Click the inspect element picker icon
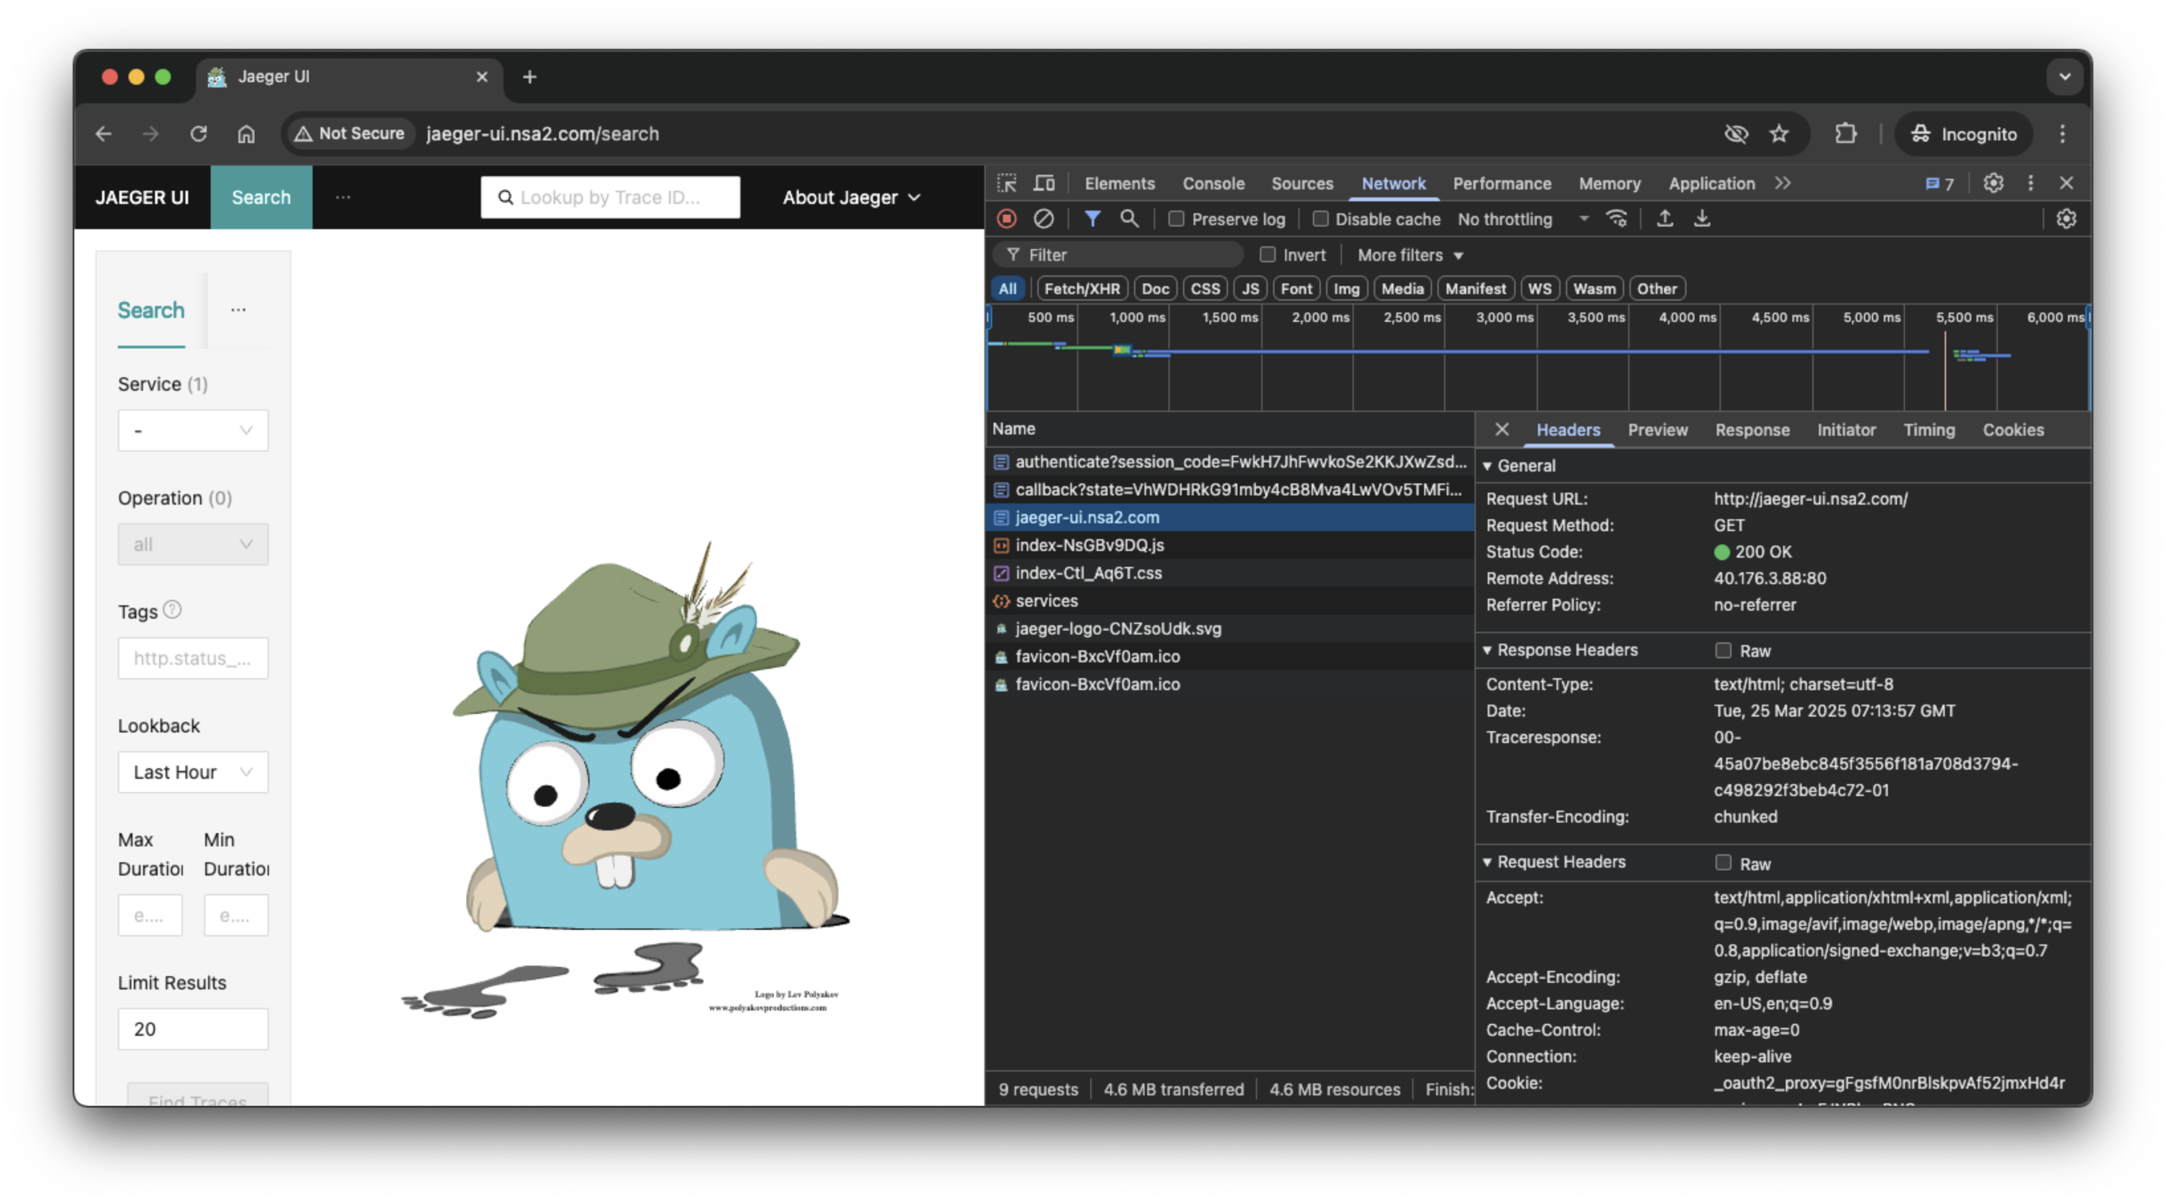 tap(1006, 183)
